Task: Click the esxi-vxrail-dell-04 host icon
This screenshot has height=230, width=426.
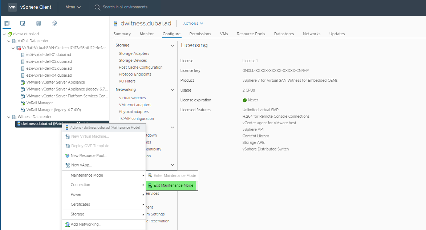Action: click(x=23, y=75)
